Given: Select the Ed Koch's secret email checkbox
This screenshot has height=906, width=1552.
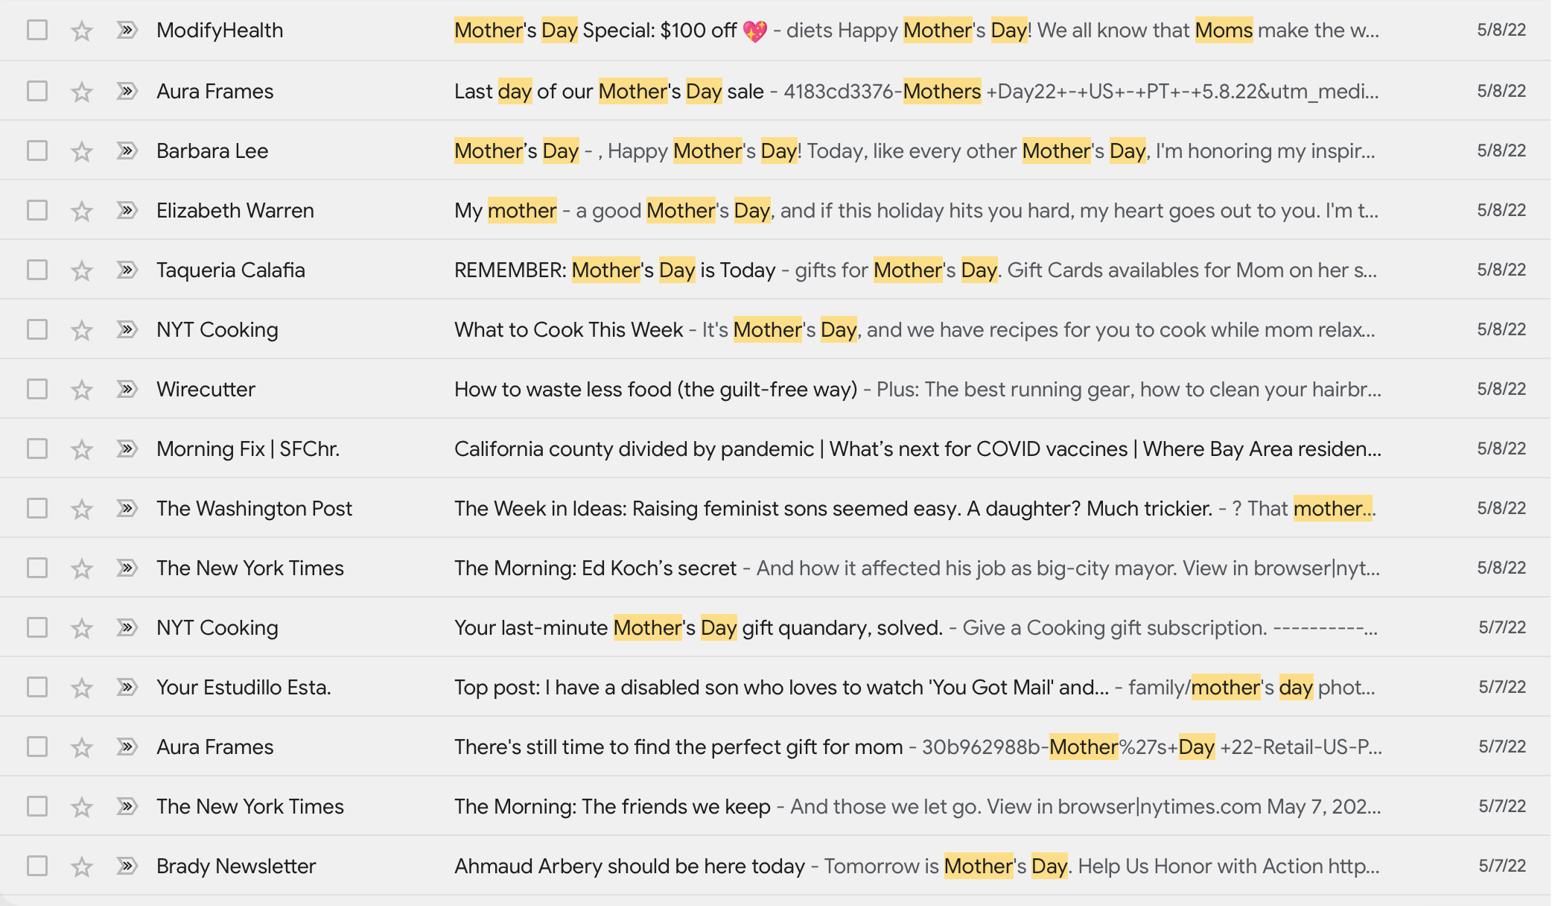Looking at the screenshot, I should pyautogui.click(x=37, y=568).
